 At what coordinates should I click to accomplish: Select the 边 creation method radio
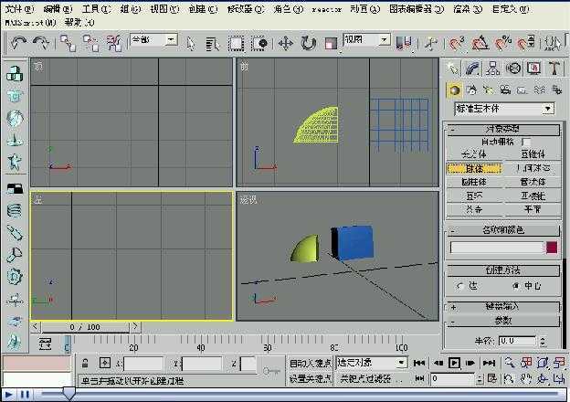(459, 286)
